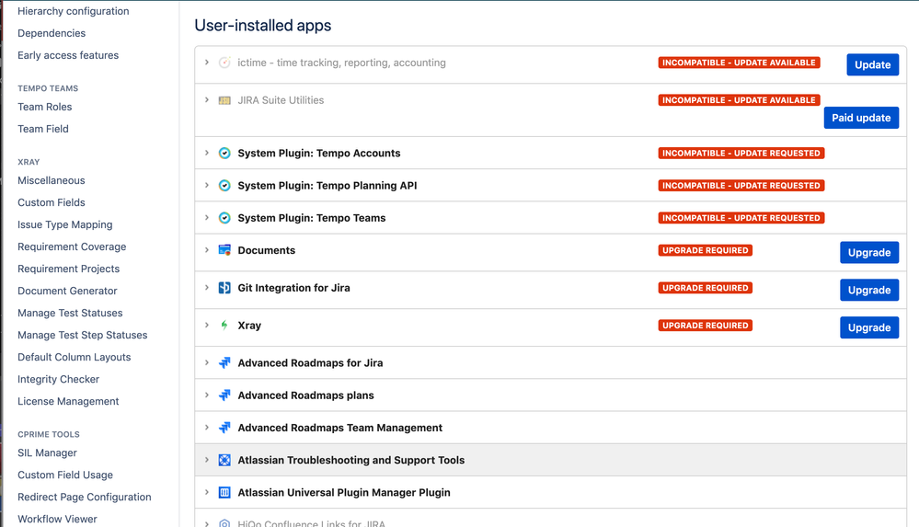
Task: Open Redirect Page Configuration
Action: click(85, 497)
